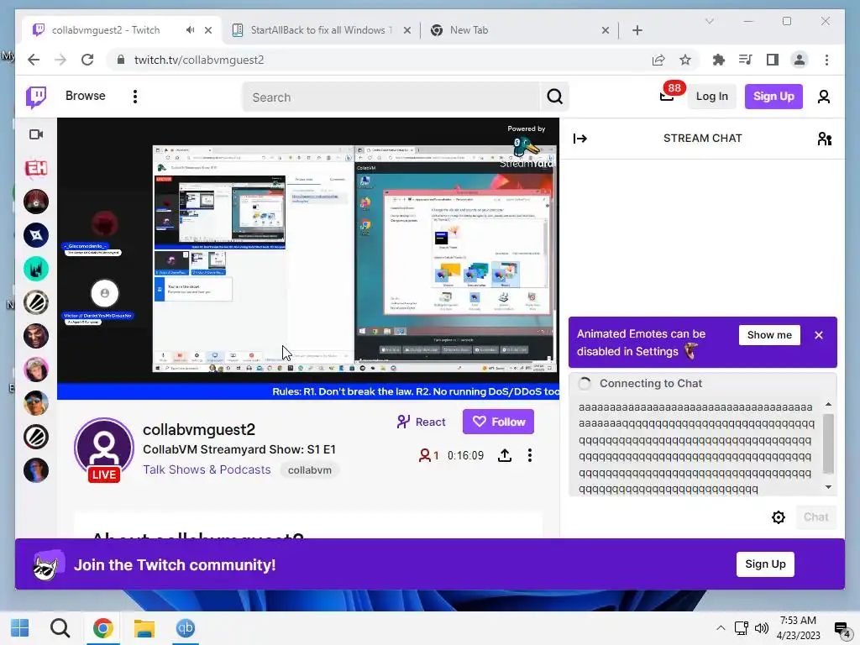
Task: Click the volume speaker tray icon
Action: click(761, 628)
